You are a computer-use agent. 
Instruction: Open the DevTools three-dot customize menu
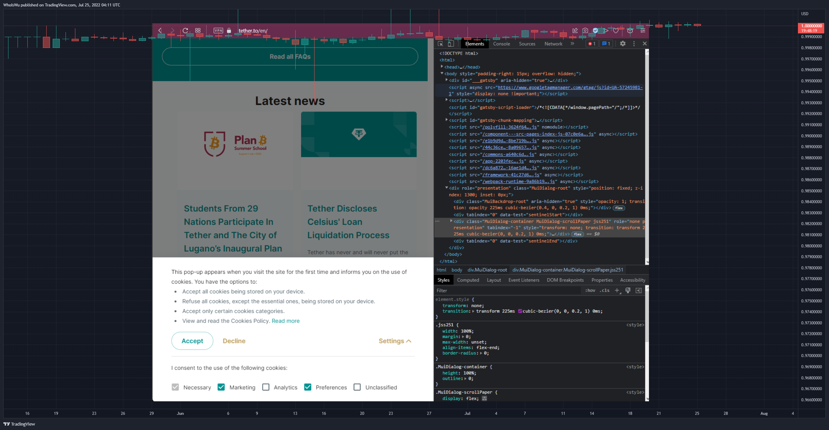tap(634, 44)
